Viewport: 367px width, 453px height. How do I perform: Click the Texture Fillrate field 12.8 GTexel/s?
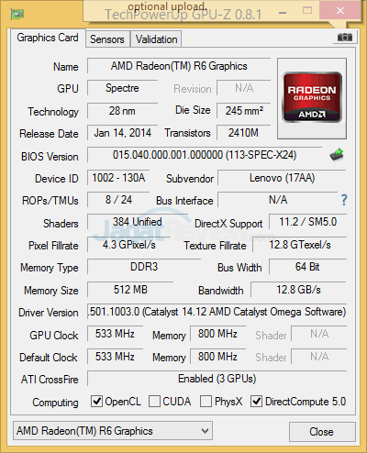click(300, 245)
